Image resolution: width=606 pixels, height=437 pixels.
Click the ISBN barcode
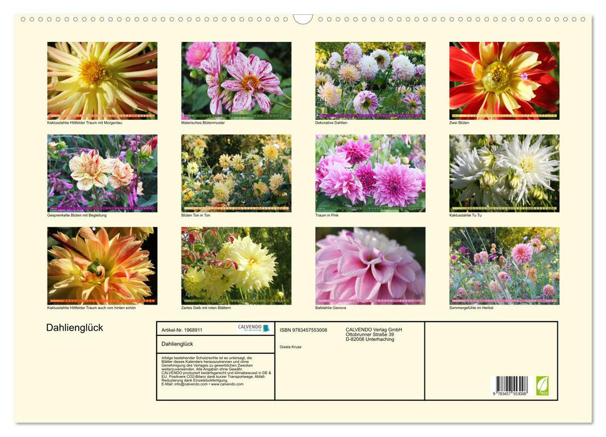click(512, 386)
